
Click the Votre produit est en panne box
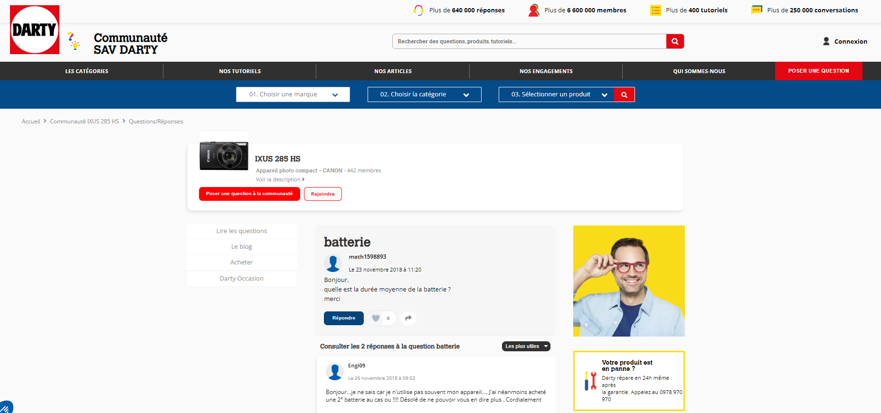click(x=629, y=381)
